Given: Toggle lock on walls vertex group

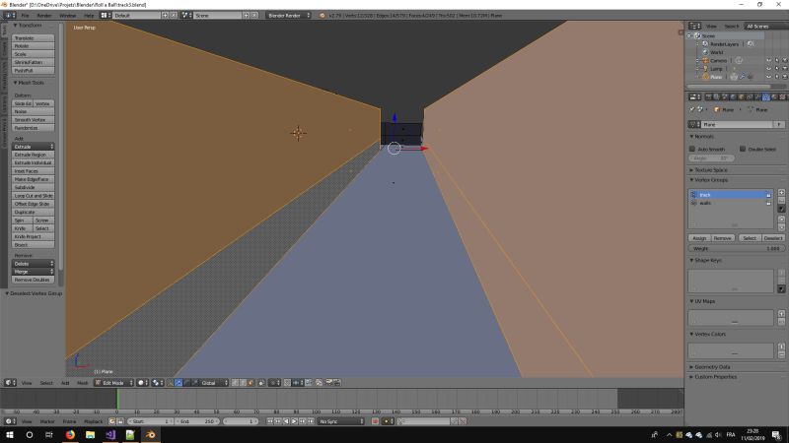Looking at the screenshot, I should [768, 203].
